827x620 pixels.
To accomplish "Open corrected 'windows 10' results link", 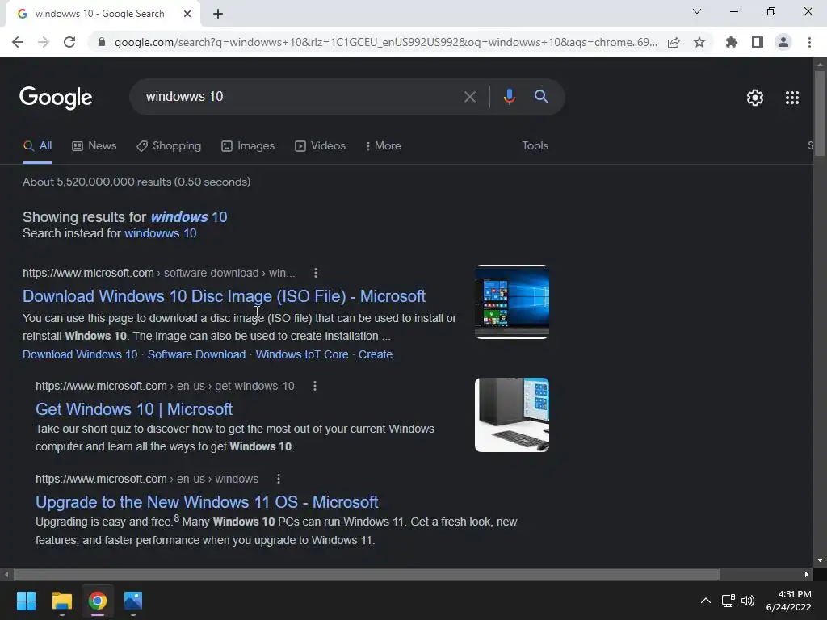I will 189,216.
